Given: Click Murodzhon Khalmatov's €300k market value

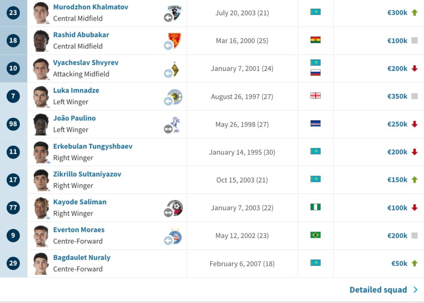Looking at the screenshot, I should point(397,12).
